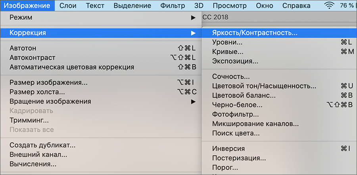Screen dimensions: 357x175
Task: Open the Просмотр menu
Action: (x=230, y=6)
